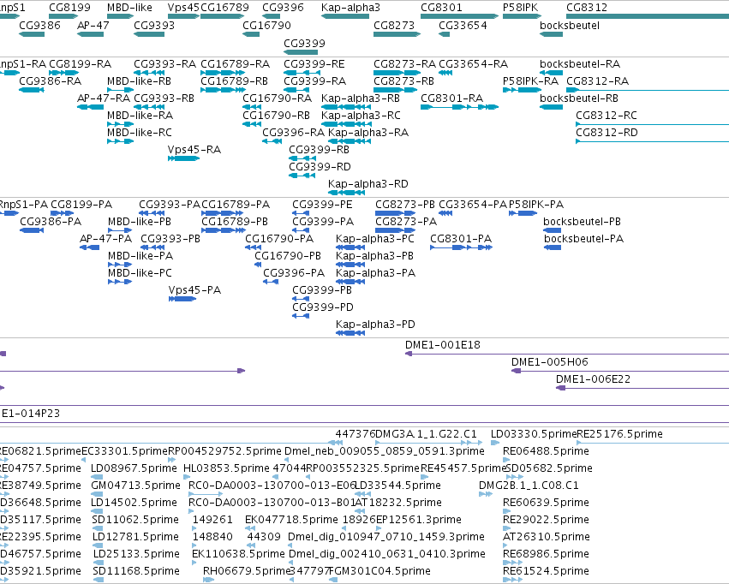Select the CG9396 gene label

[x=283, y=8]
